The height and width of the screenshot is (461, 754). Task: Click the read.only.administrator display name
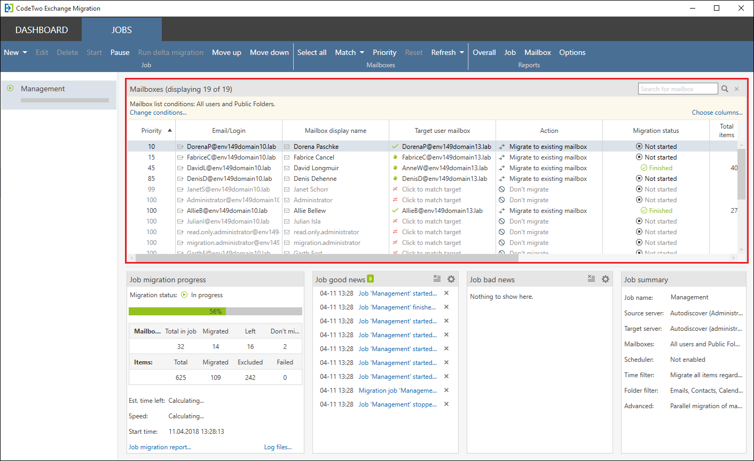[x=326, y=232]
